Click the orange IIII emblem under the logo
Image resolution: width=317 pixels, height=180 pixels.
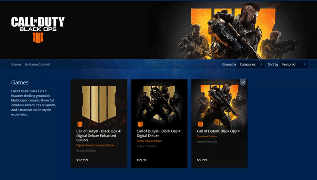coord(38,38)
